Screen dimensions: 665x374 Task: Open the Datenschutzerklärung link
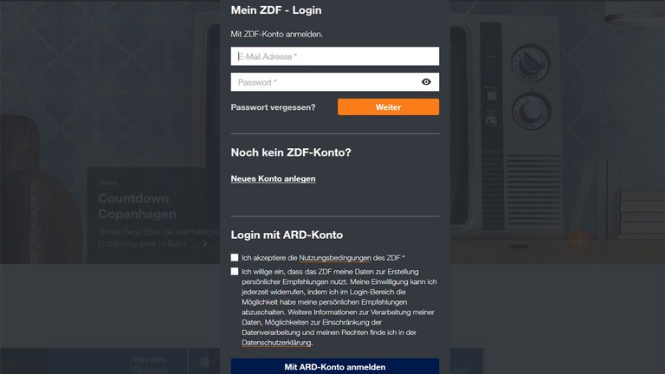tap(275, 343)
